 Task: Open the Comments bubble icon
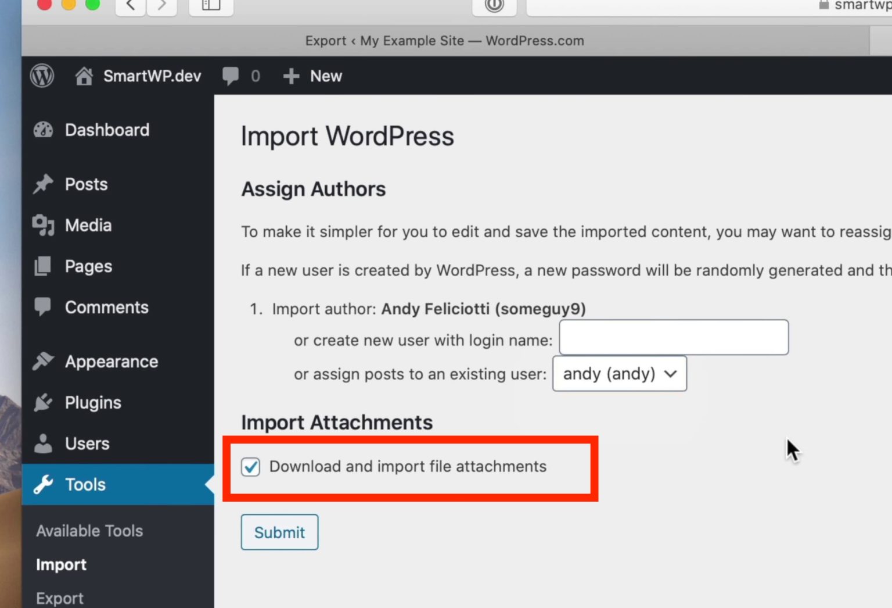coord(43,307)
